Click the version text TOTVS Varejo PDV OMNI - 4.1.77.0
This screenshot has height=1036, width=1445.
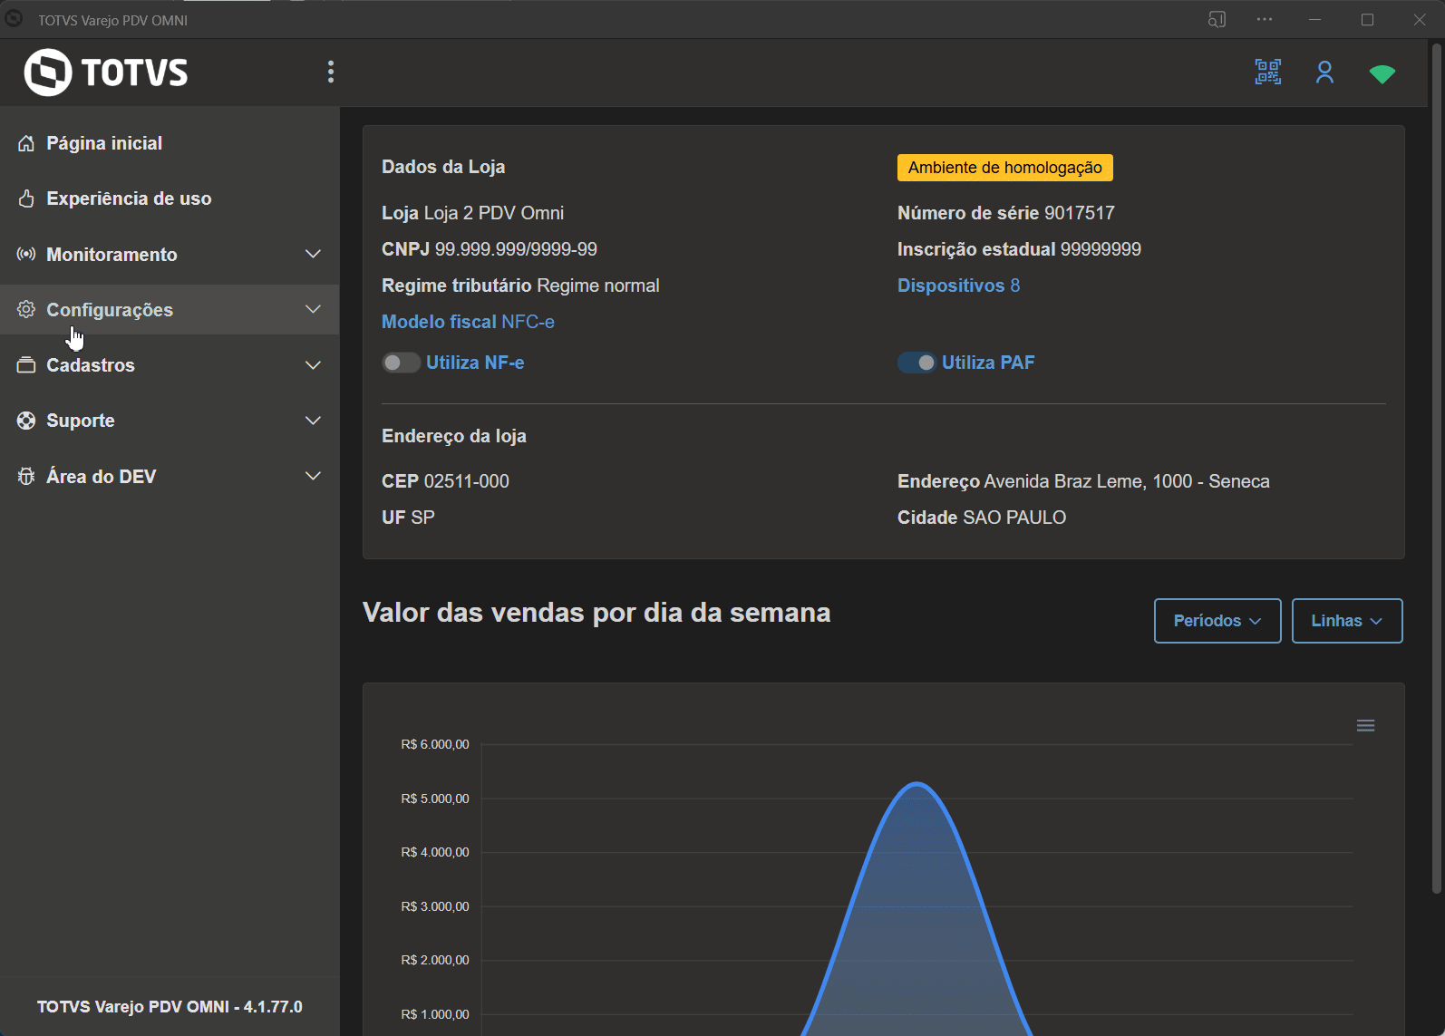click(170, 1007)
